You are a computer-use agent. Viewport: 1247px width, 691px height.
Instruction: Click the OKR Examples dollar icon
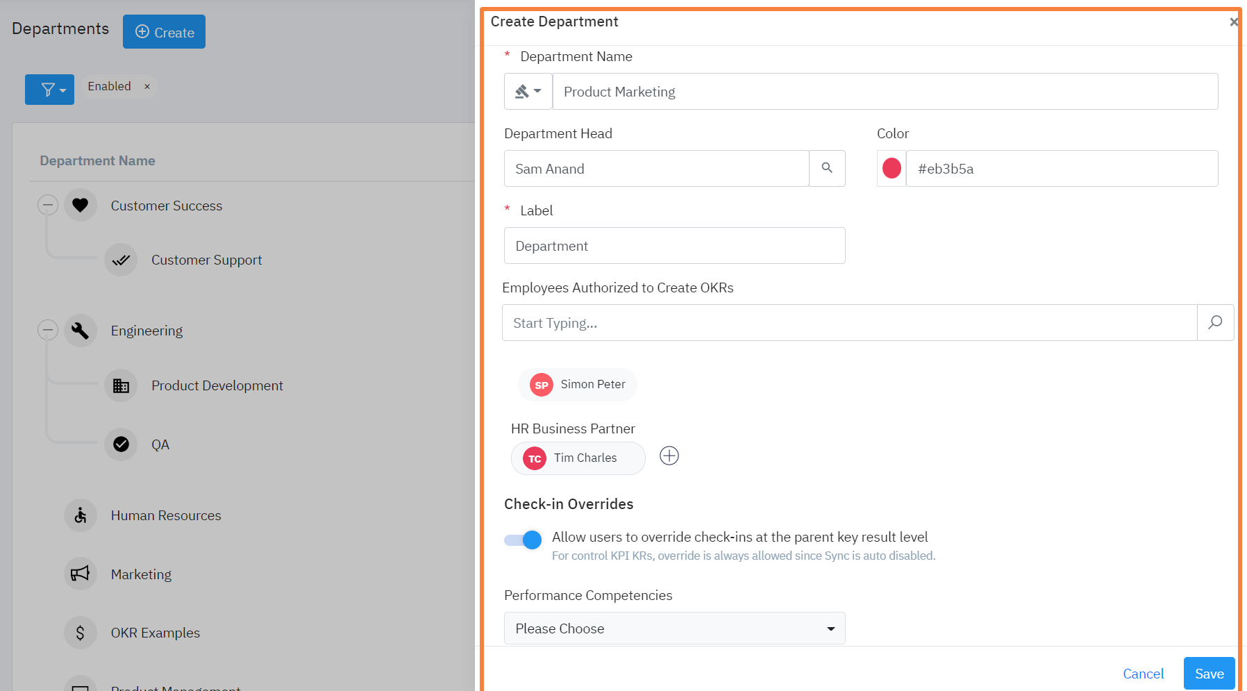(x=81, y=633)
